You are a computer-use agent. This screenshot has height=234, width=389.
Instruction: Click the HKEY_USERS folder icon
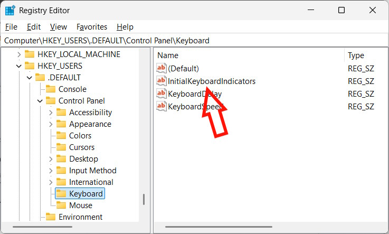coord(30,65)
